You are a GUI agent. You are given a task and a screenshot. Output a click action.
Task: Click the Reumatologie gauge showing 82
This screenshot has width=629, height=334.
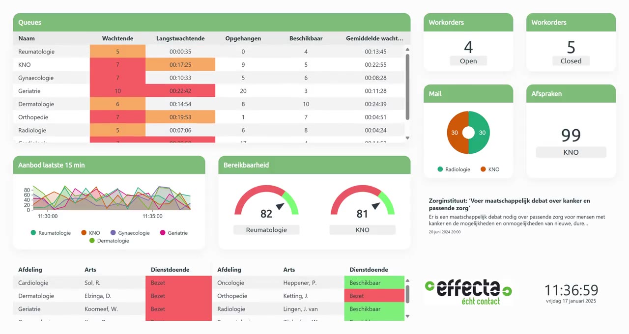click(x=266, y=201)
